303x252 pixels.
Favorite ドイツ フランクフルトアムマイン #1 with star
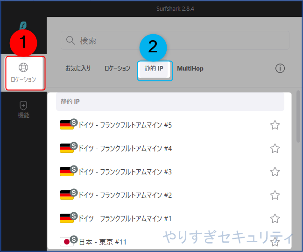pos(275,218)
